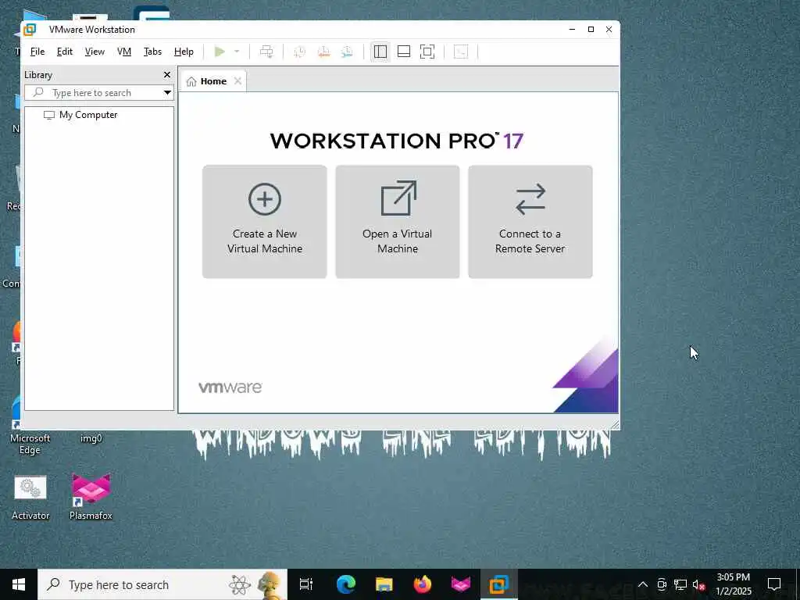Screen dimensions: 800x600
Task: Open the Library search filter dropdown
Action: click(x=167, y=93)
